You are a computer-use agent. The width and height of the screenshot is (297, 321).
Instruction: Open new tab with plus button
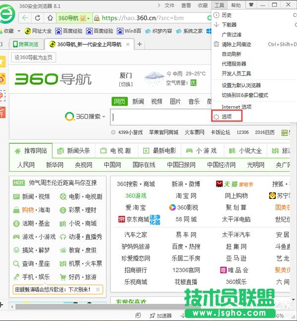(139, 44)
